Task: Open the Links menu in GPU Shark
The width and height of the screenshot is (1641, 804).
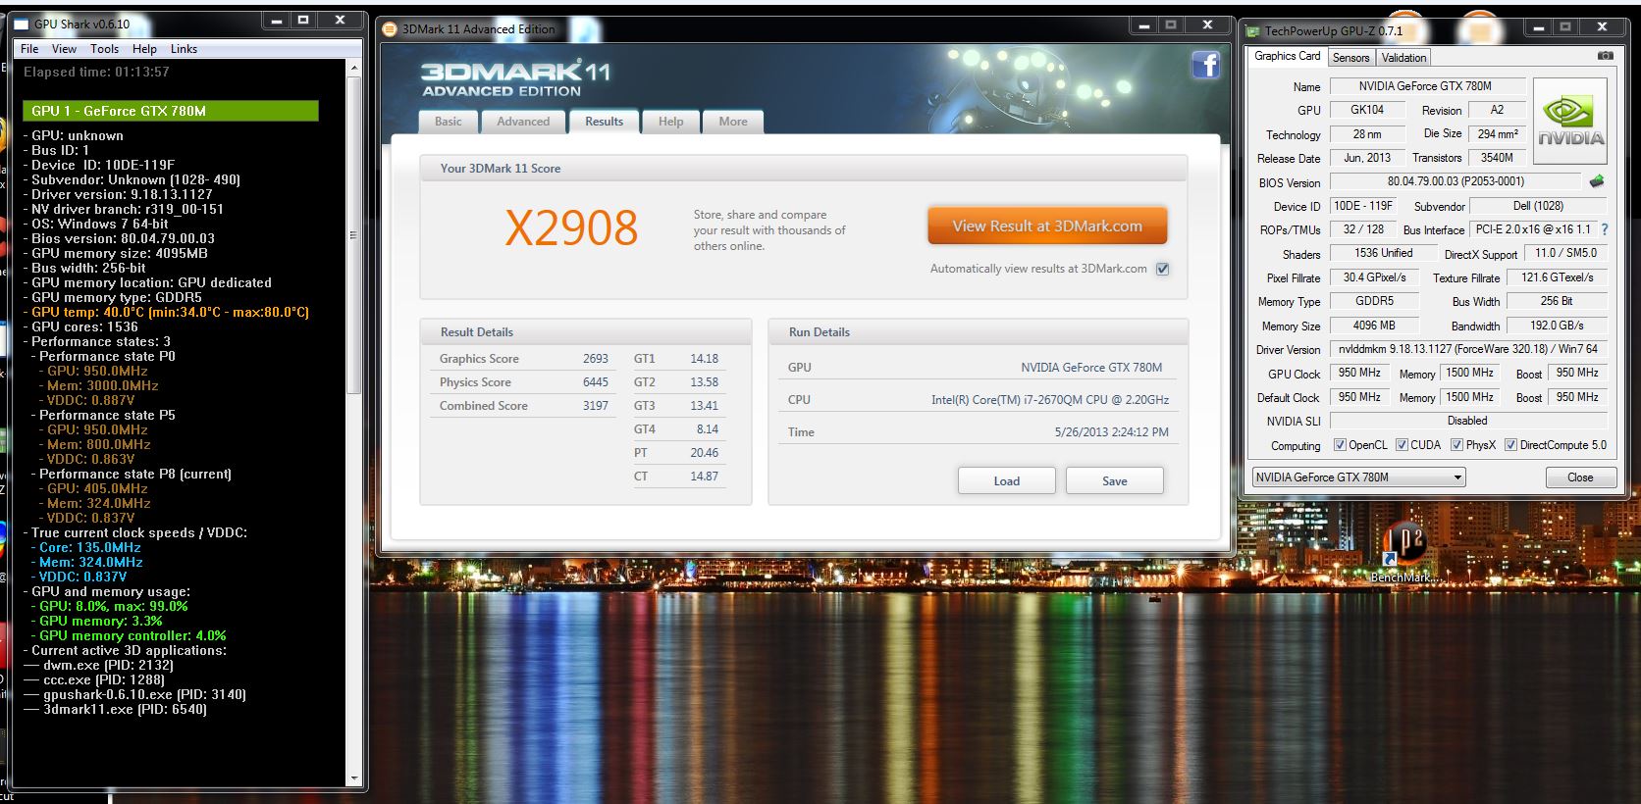Action: pos(184,49)
